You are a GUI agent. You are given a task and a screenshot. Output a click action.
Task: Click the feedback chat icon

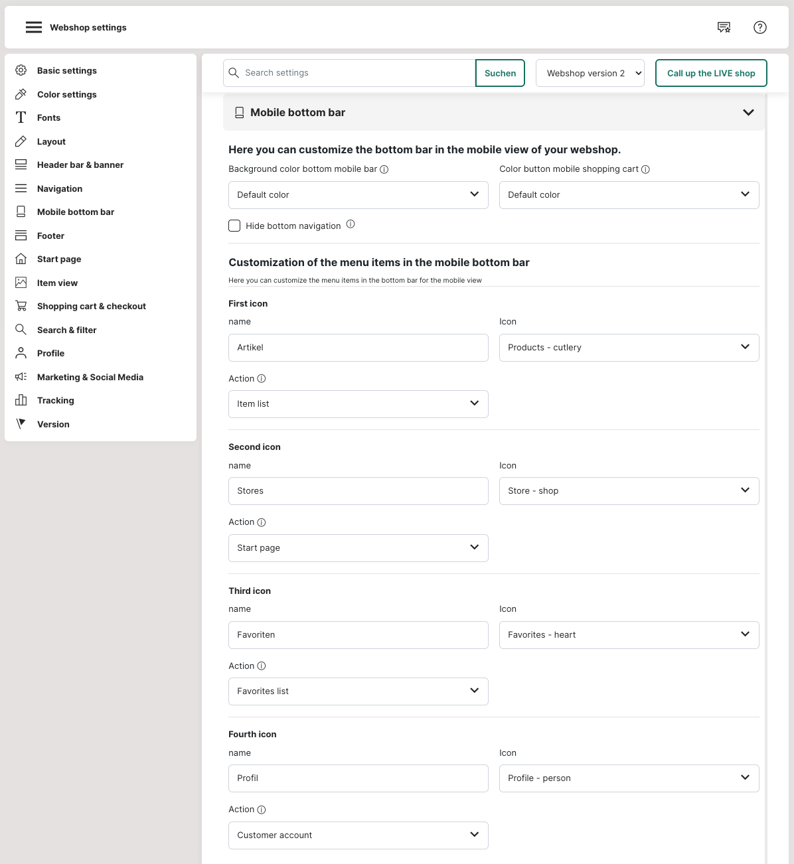click(x=724, y=27)
